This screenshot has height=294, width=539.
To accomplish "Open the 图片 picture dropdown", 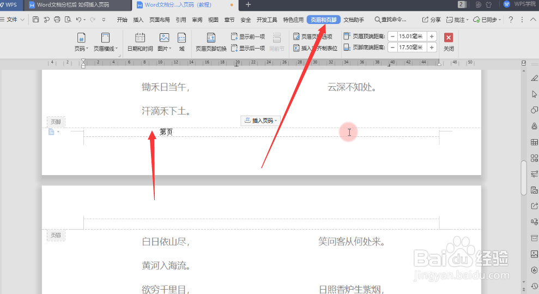I will [x=164, y=42].
